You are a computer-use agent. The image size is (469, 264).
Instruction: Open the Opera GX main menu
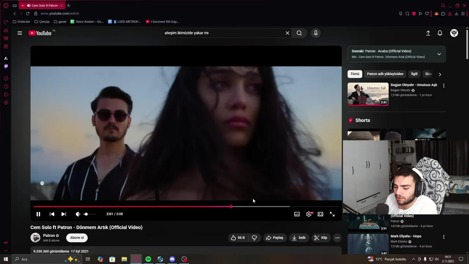click(x=6, y=5)
